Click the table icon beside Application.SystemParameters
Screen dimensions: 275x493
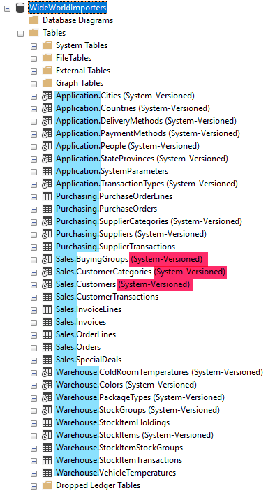click(47, 171)
